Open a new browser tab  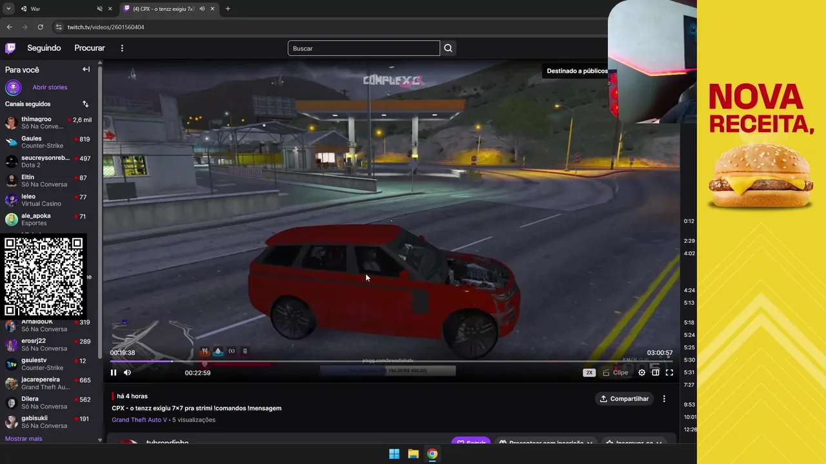[x=228, y=9]
